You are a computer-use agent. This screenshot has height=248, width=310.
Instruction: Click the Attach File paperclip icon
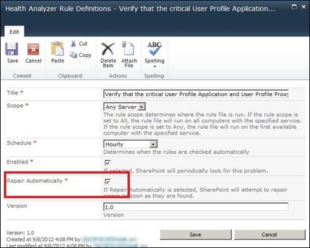(128, 48)
